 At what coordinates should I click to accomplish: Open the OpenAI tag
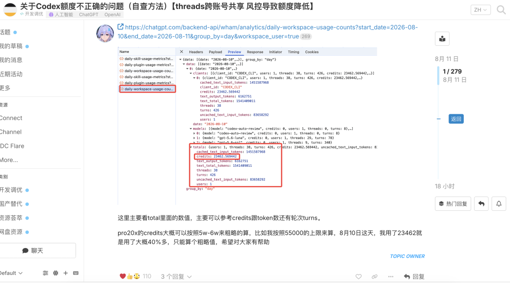(x=112, y=15)
